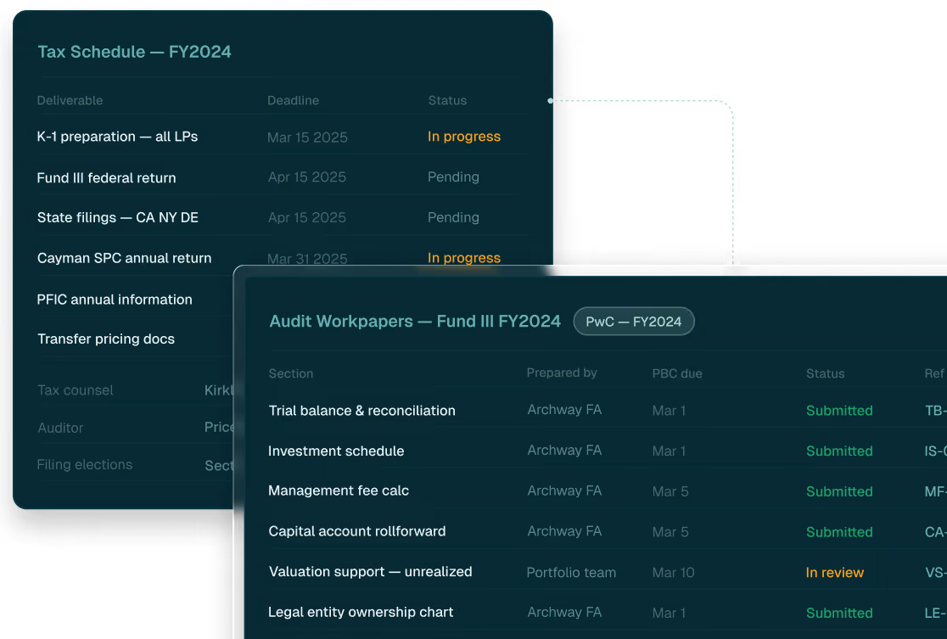
Task: Select 'Transfer pricing docs' deliverable
Action: pos(106,339)
